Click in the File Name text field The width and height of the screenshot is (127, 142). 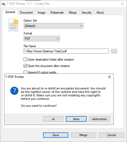pos(66,51)
